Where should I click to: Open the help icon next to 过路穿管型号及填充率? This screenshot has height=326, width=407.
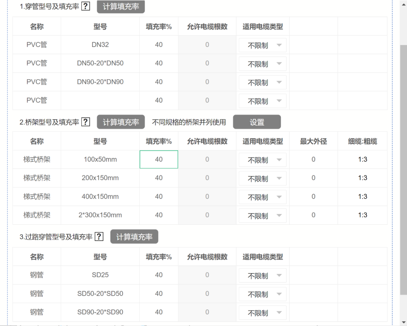(x=99, y=236)
